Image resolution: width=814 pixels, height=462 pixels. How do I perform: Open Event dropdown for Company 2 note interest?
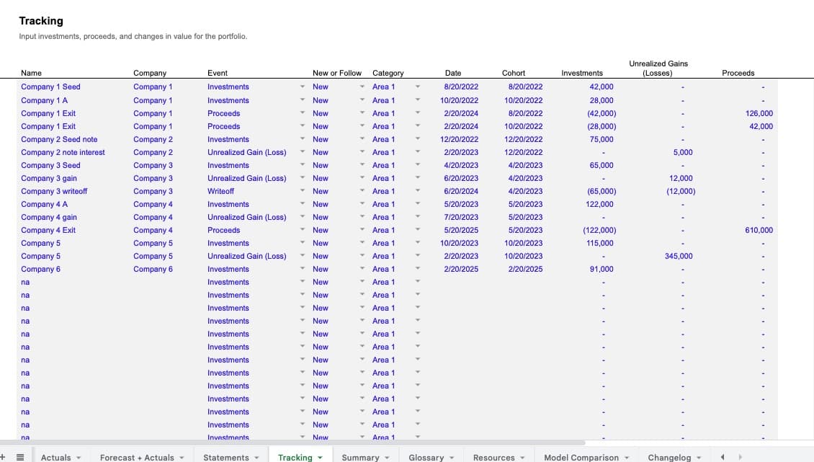pos(303,152)
